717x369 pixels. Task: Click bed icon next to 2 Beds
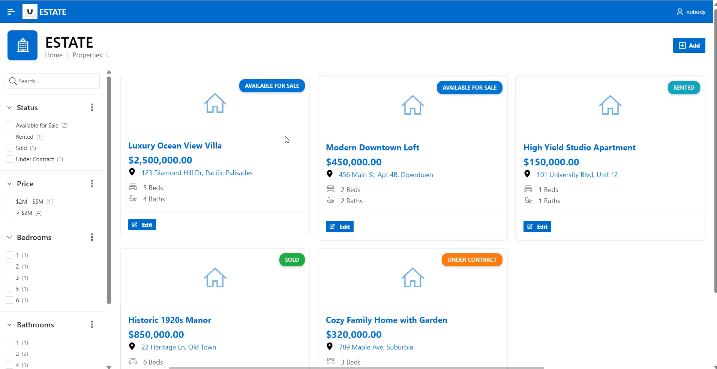(331, 189)
